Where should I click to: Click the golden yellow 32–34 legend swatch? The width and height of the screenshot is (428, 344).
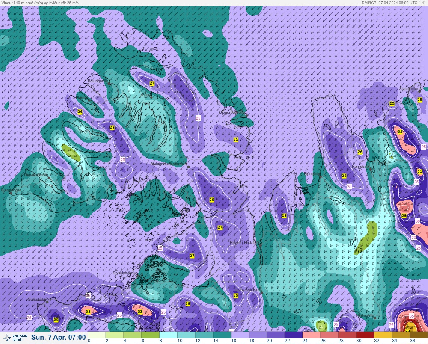pos(383,335)
